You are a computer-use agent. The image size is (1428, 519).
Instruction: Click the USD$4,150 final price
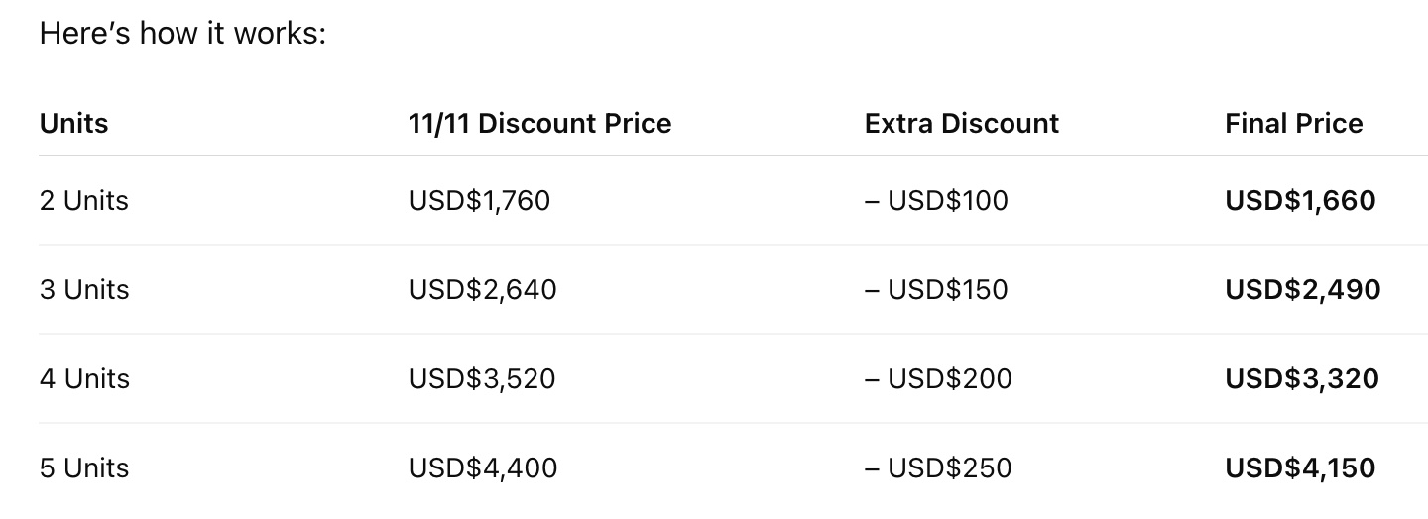[x=1300, y=467]
